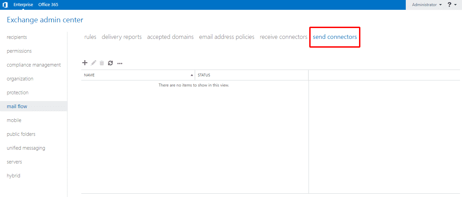Go to the hybrid section
Viewport: 462px width, 197px height.
tap(13, 175)
